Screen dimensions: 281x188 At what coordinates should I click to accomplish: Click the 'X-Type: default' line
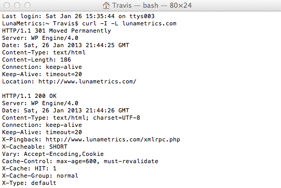coord(29,183)
